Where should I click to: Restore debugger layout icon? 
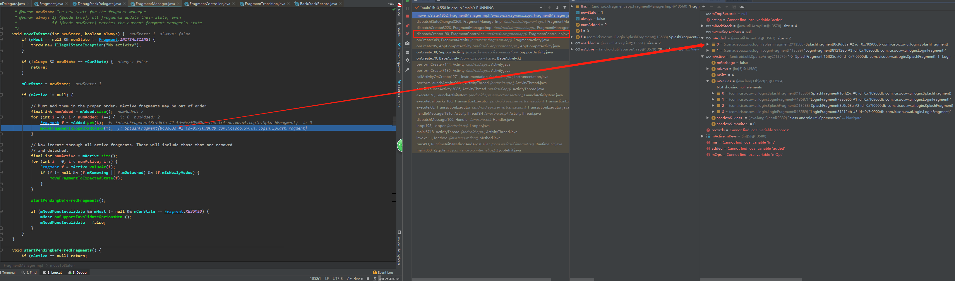point(407,53)
